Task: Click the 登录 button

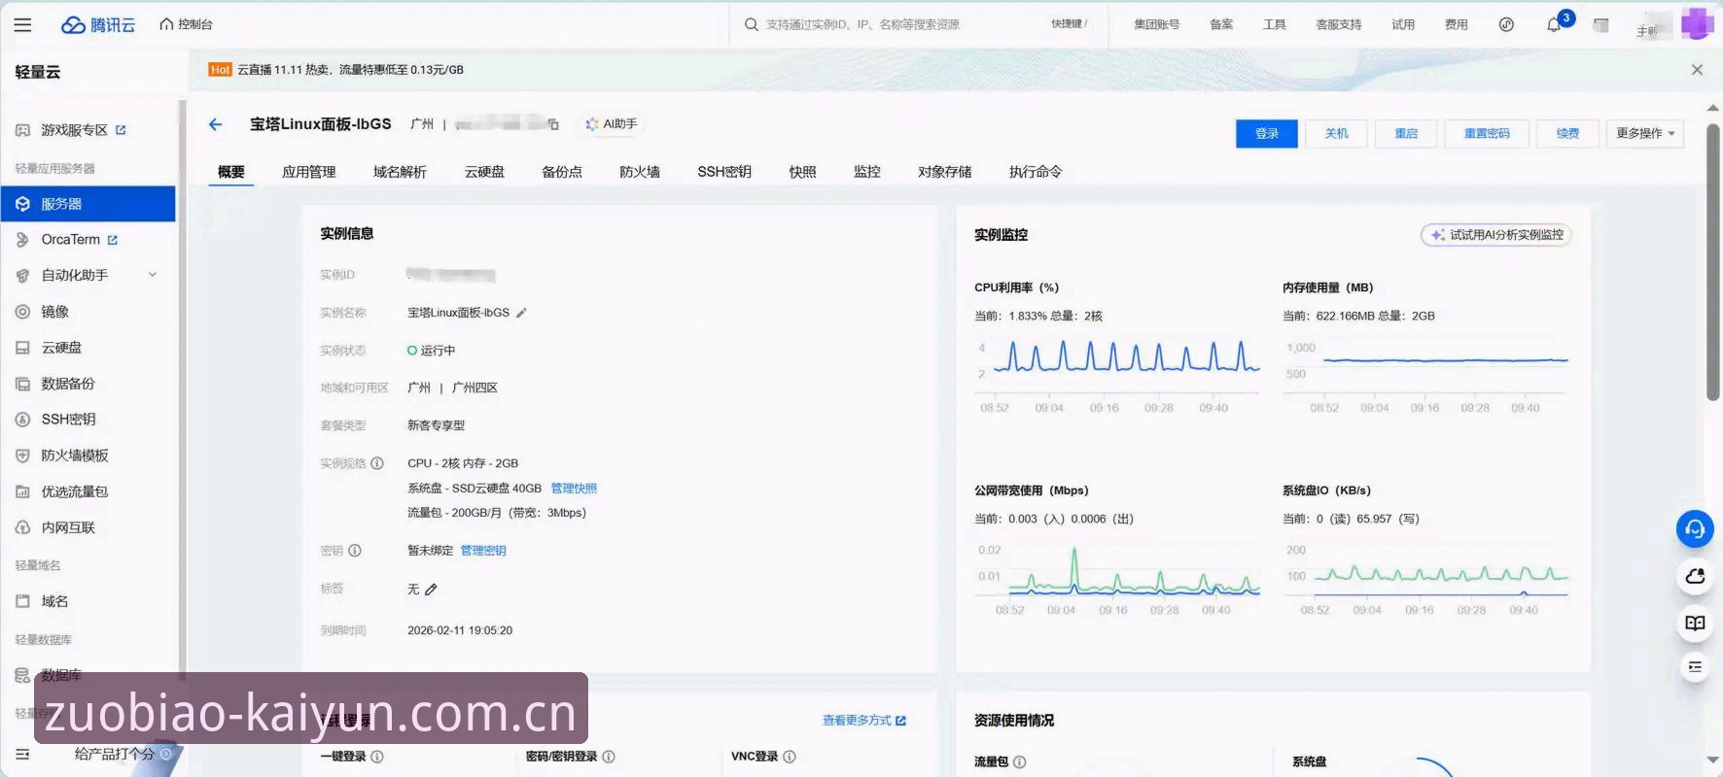Action: [1266, 134]
